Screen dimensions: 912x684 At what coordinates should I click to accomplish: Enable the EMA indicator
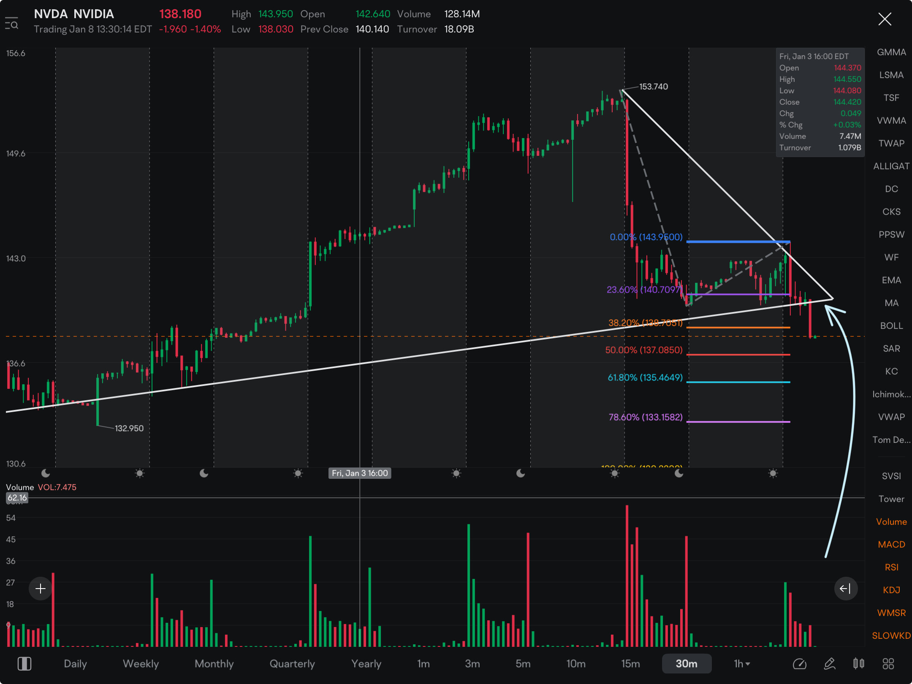tap(891, 280)
